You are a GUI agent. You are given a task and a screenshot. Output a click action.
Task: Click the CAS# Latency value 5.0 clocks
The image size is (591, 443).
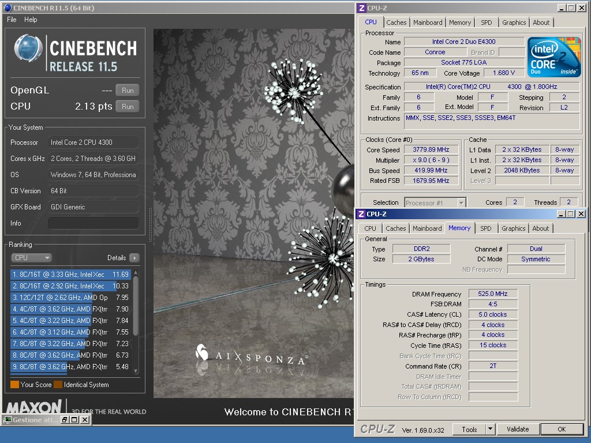point(493,314)
